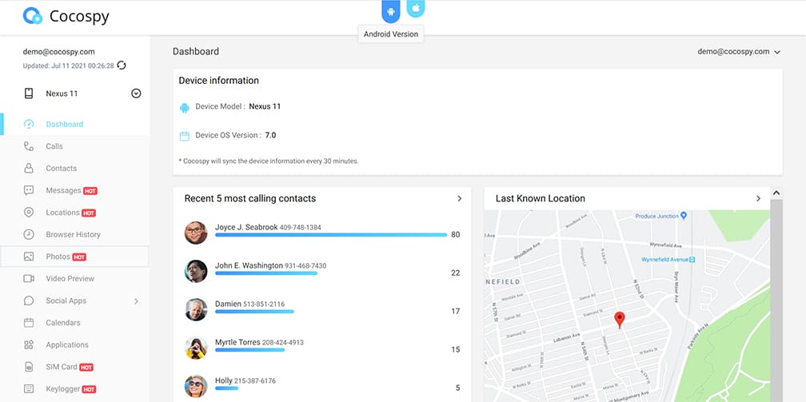Viewport: 806px width, 402px height.
Task: Click the Cocospy logo icon
Action: pyautogui.click(x=32, y=16)
